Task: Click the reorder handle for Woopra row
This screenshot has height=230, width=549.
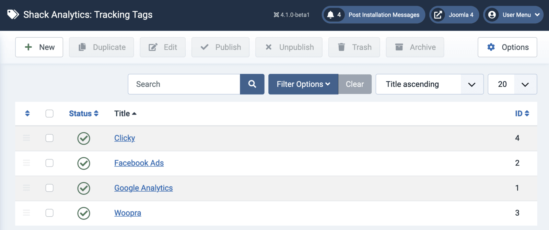Action: (x=26, y=213)
